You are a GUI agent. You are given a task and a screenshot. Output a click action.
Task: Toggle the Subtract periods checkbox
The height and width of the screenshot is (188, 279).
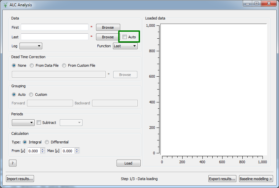tap(39, 123)
